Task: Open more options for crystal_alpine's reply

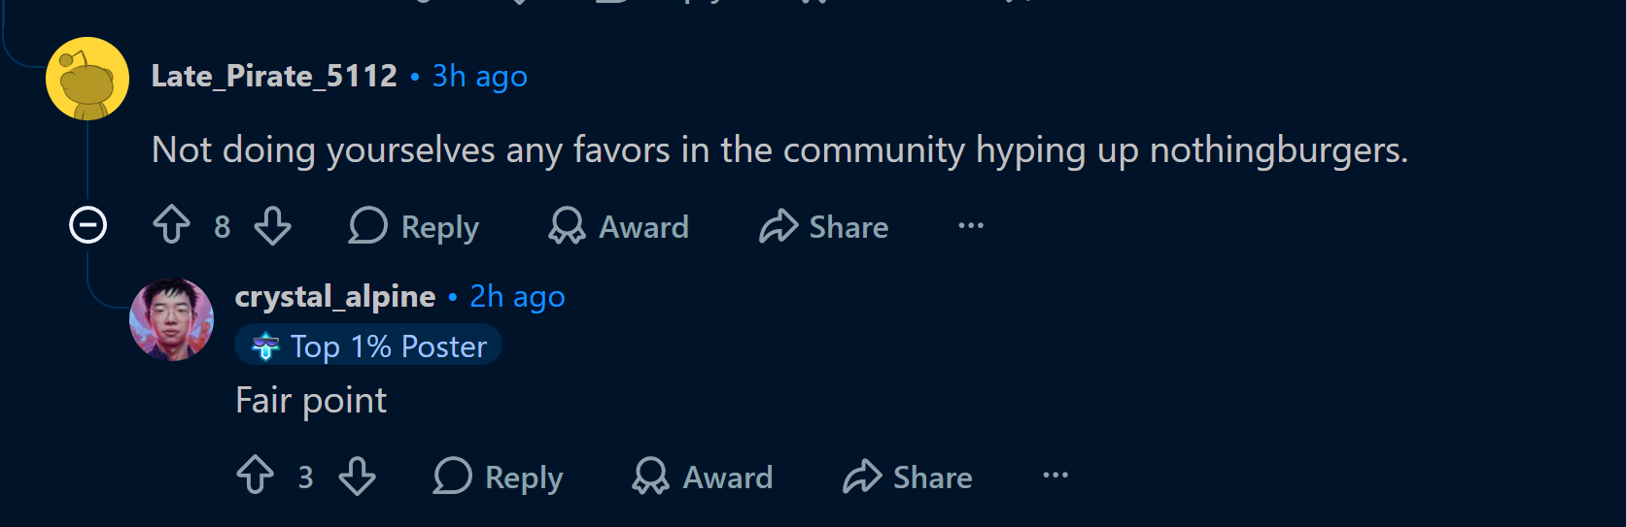Action: 1055,476
